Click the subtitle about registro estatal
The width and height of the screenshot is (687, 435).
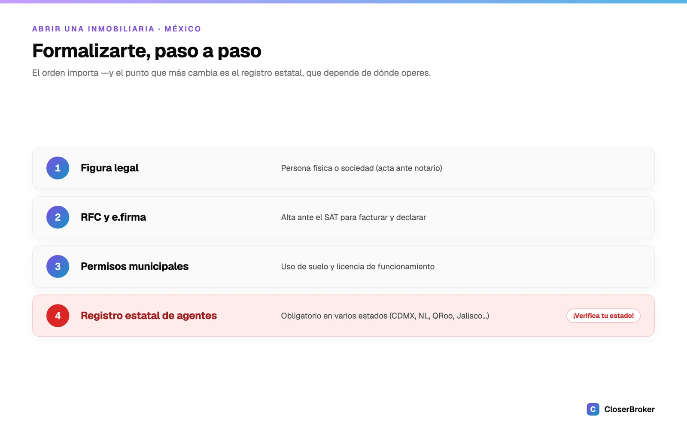[231, 73]
